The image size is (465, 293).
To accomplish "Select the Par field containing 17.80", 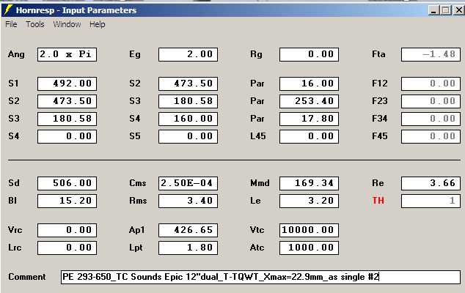I will coord(309,119).
